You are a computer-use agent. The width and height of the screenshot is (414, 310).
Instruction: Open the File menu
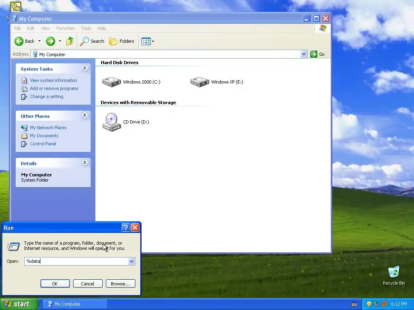[17, 28]
